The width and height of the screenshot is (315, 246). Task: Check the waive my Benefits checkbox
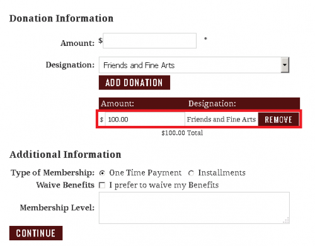pyautogui.click(x=102, y=186)
